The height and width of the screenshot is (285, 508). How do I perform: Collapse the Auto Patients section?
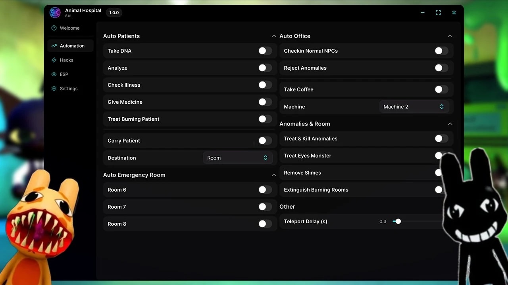pos(273,36)
